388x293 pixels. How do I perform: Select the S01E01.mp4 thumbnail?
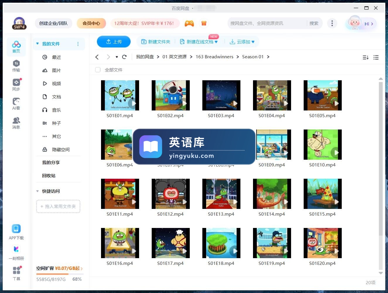(120, 95)
